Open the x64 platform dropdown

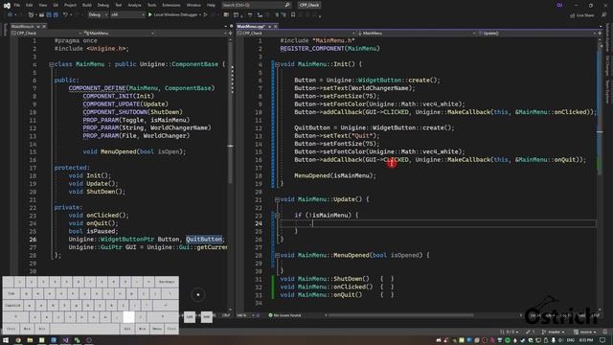pos(127,15)
